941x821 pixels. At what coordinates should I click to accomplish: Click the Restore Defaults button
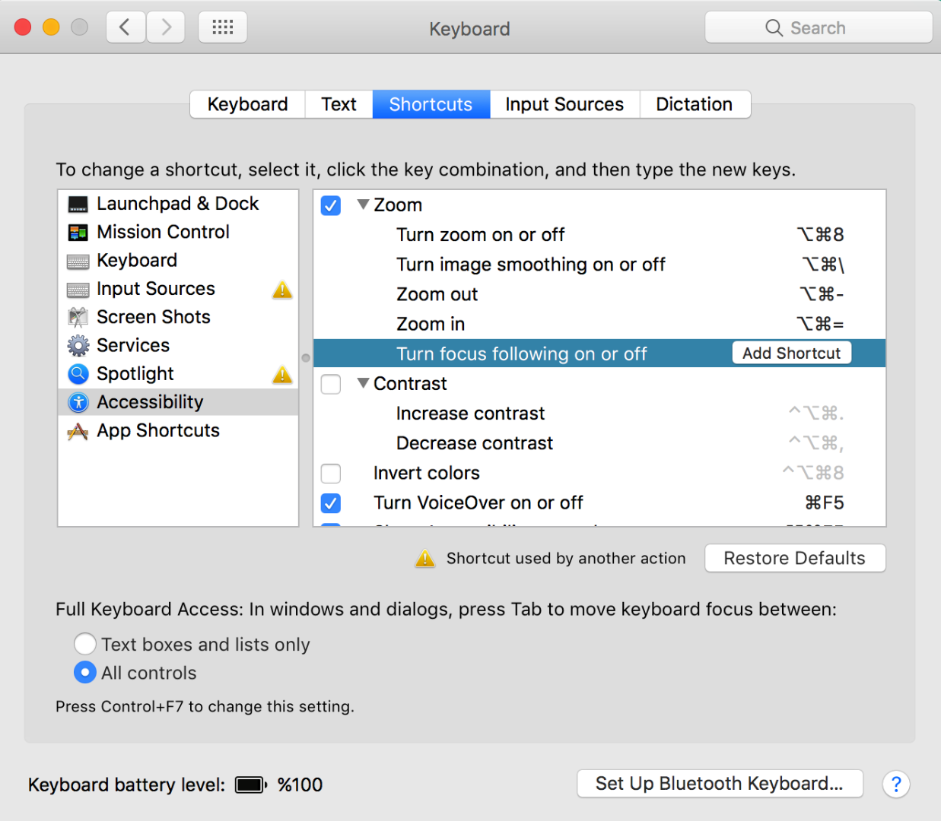[794, 558]
